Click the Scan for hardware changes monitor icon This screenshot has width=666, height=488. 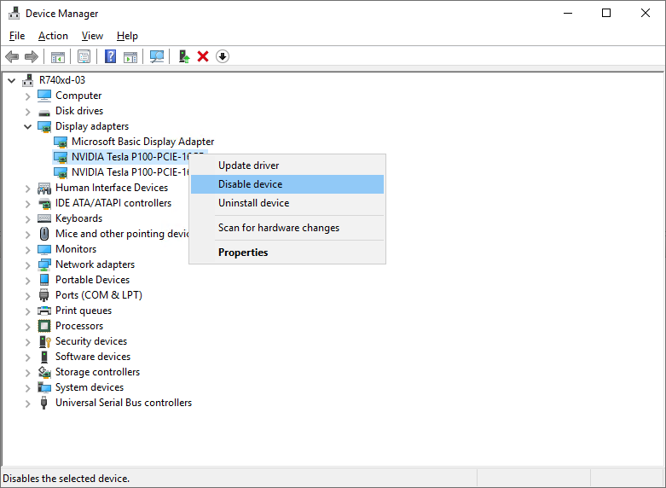pos(157,56)
